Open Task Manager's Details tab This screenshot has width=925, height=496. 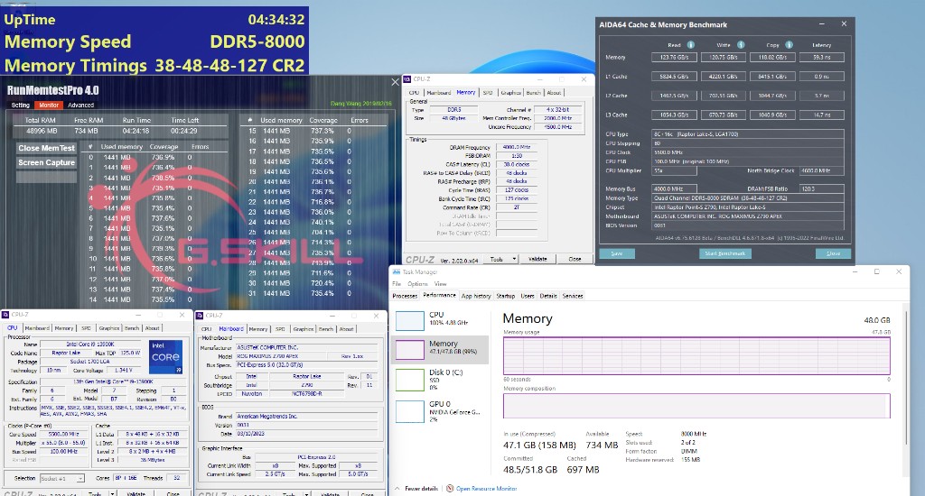548,296
